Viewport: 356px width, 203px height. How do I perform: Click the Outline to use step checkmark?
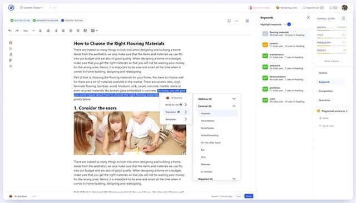[x=12, y=21]
